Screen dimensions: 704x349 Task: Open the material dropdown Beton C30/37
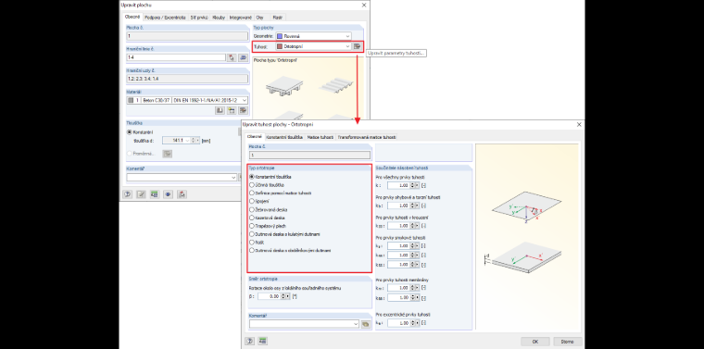click(x=187, y=101)
